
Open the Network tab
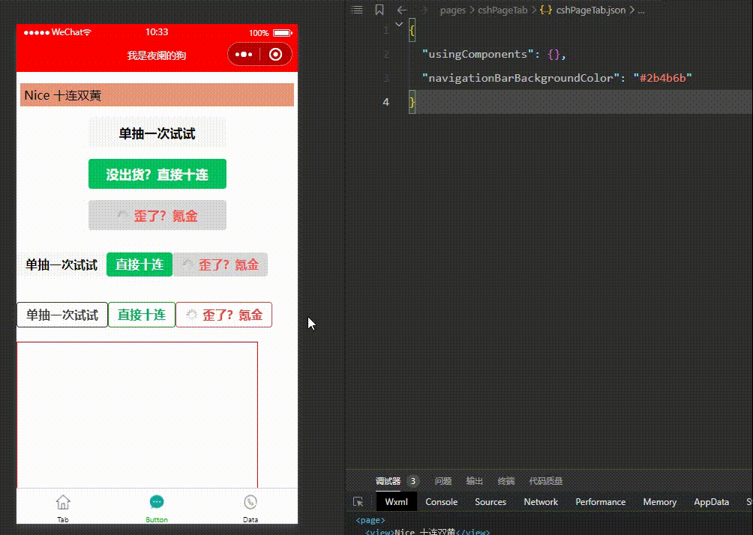541,502
